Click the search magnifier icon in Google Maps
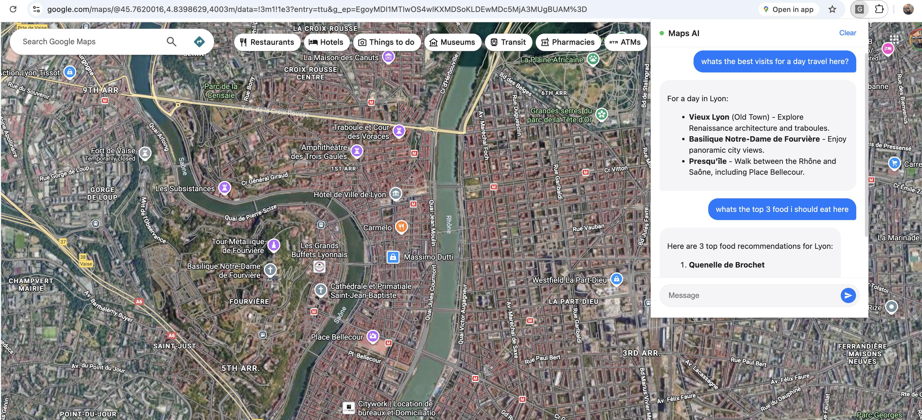922x420 pixels. point(171,42)
